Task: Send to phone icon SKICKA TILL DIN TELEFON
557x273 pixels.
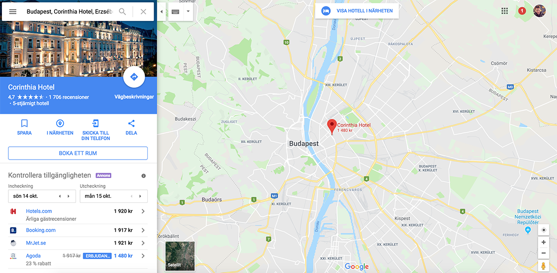Action: pyautogui.click(x=95, y=123)
